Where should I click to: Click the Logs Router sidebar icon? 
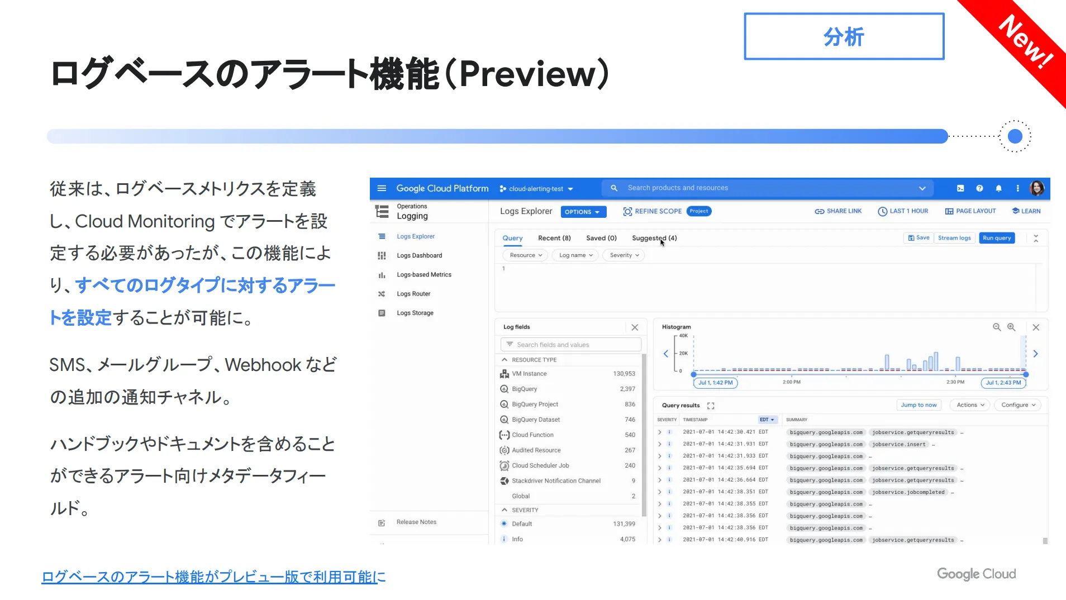(382, 294)
